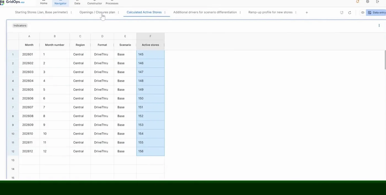
Task: Open the Calculated Active Stores tab menu
Action: (165, 12)
